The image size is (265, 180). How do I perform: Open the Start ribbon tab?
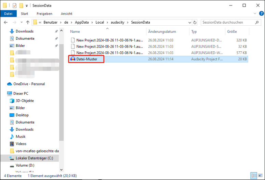(x=24, y=14)
